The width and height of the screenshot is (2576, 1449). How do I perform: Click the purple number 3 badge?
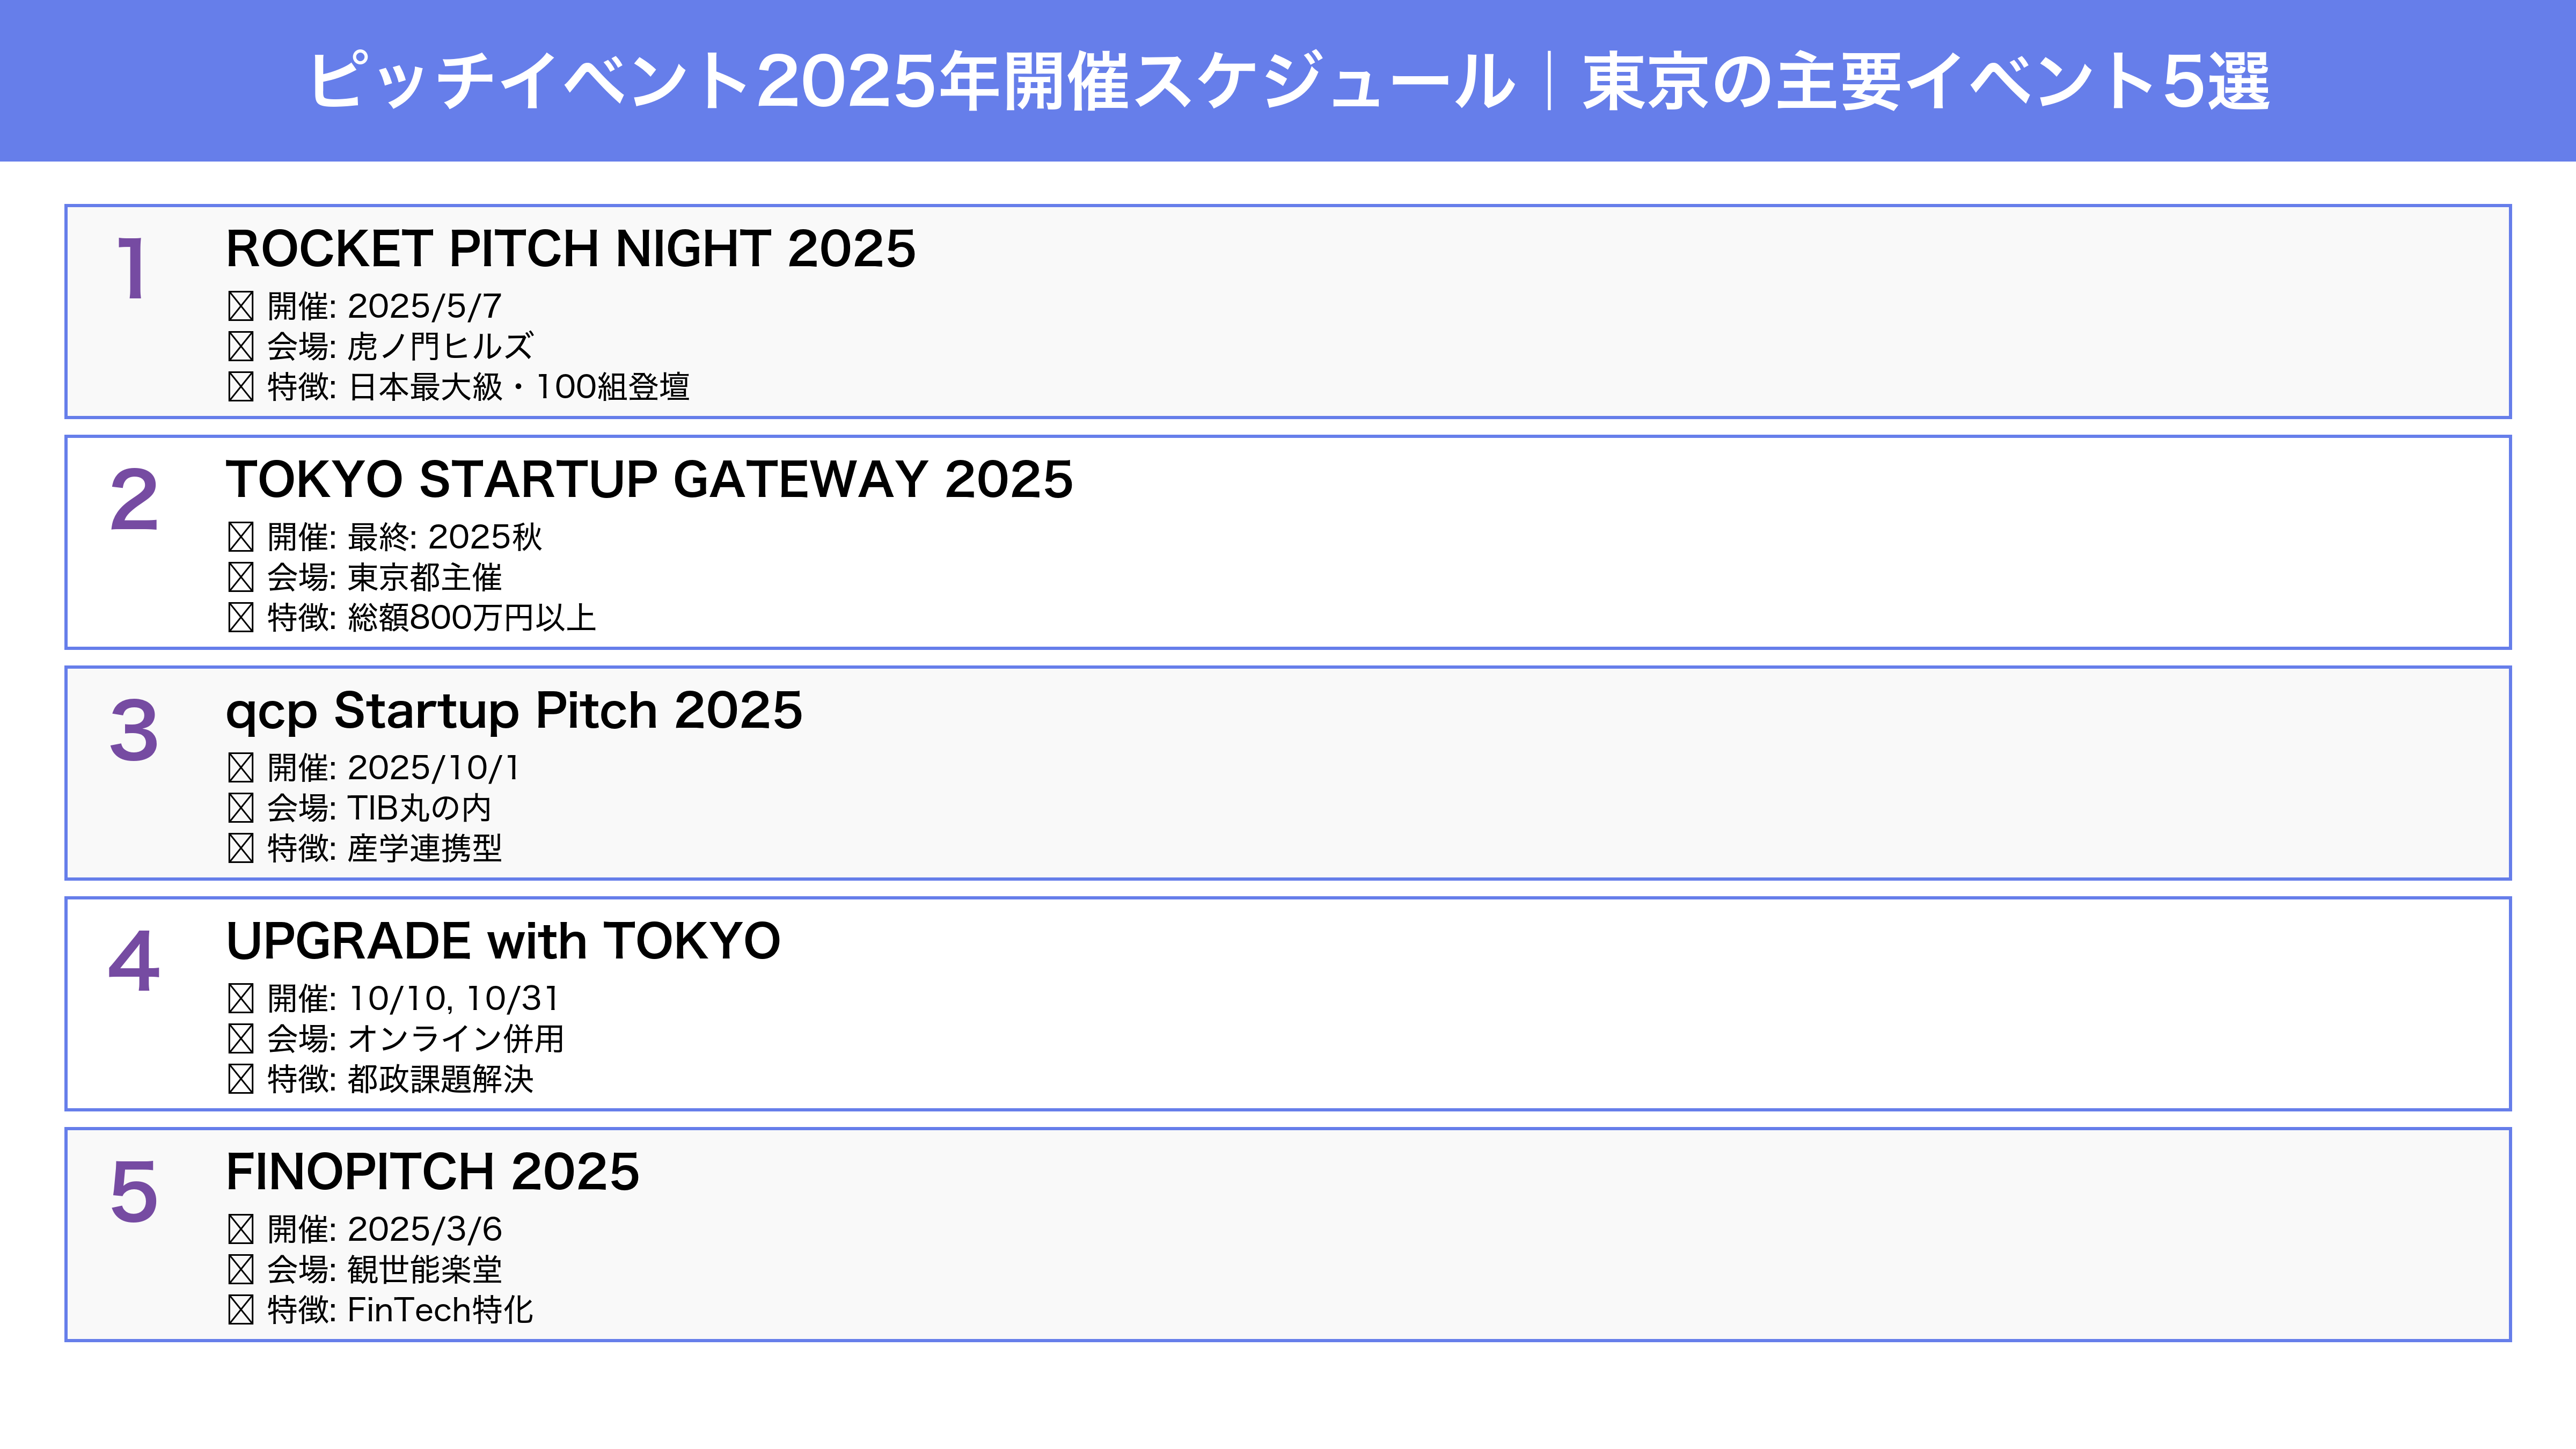(134, 730)
